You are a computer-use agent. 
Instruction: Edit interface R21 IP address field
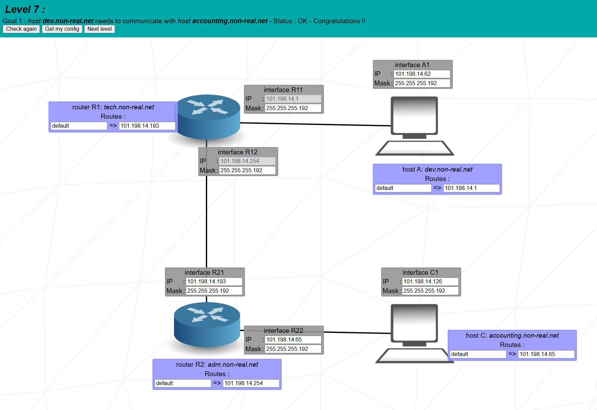tap(214, 282)
